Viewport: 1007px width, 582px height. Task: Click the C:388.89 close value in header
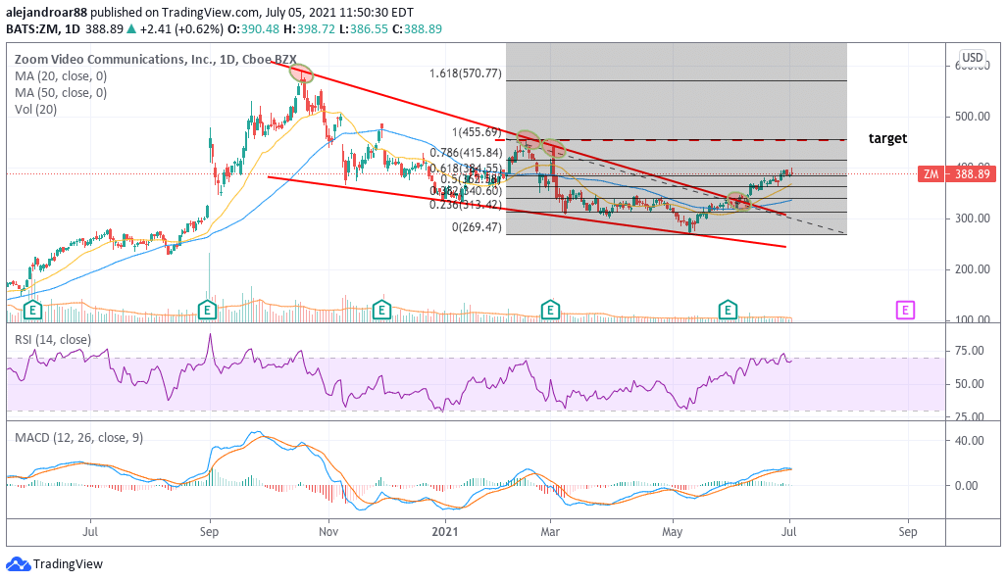tap(417, 28)
